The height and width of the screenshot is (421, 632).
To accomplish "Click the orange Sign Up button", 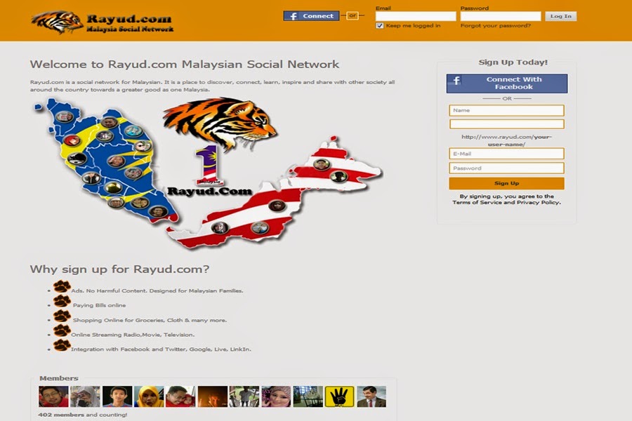I will tap(506, 183).
